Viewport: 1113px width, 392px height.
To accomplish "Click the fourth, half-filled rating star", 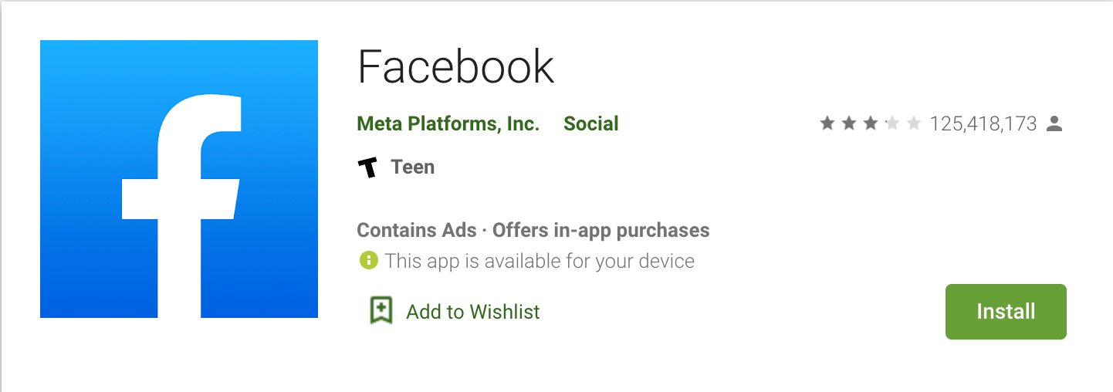I will (x=892, y=123).
